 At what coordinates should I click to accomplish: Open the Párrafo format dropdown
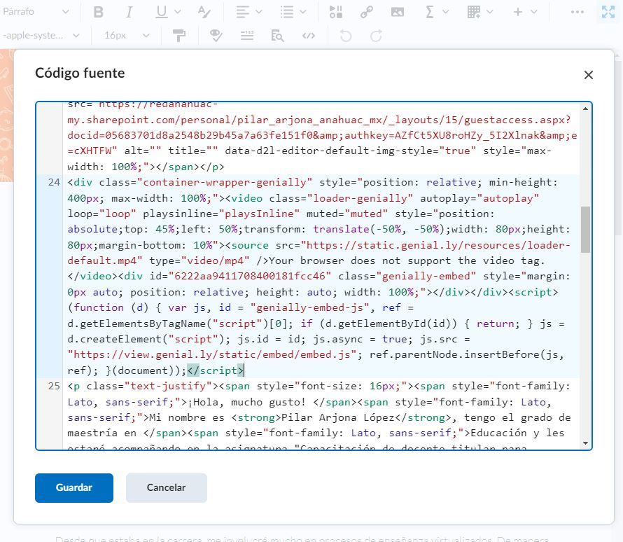pyautogui.click(x=36, y=12)
